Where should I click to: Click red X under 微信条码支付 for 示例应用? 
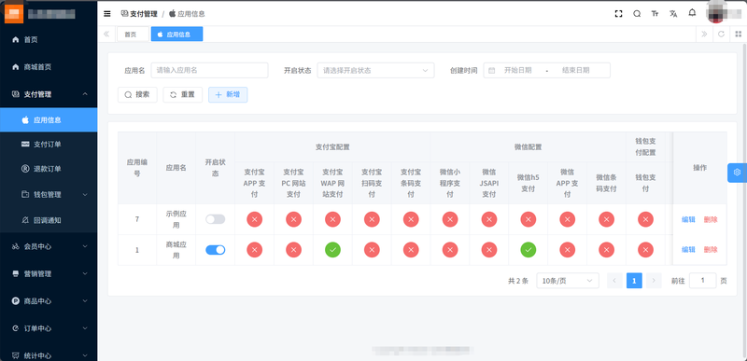(606, 219)
